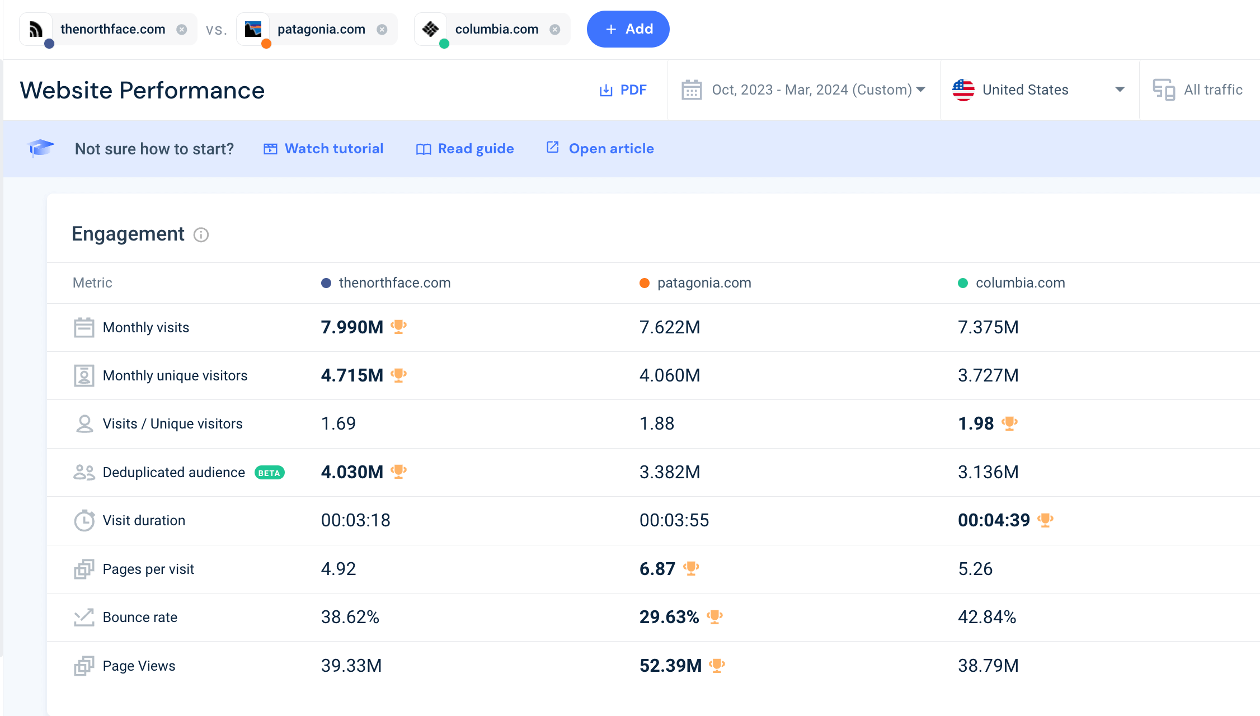Click the graduation cap icon
Viewport: 1260px width, 716px height.
pyautogui.click(x=41, y=148)
